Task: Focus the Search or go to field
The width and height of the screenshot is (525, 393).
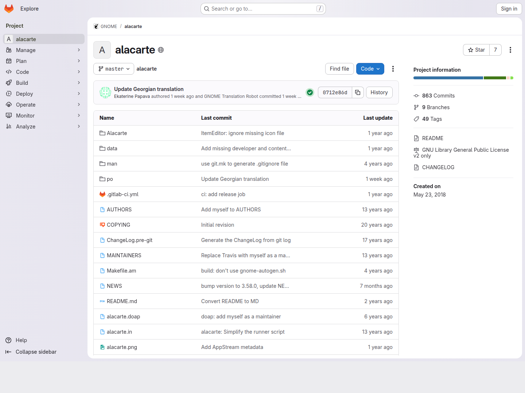Action: pos(263,9)
